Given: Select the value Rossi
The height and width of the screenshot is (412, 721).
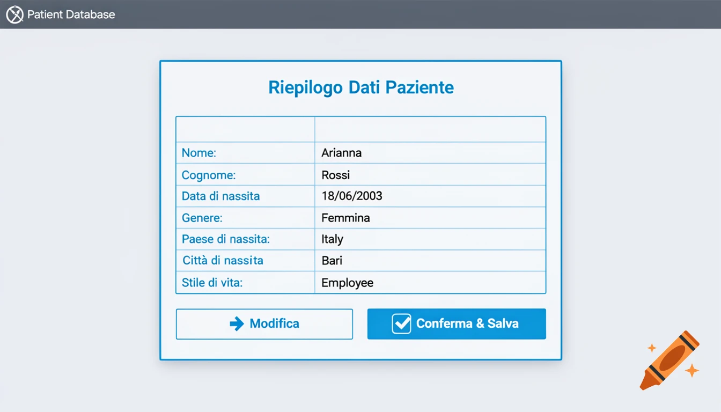Looking at the screenshot, I should tap(336, 175).
